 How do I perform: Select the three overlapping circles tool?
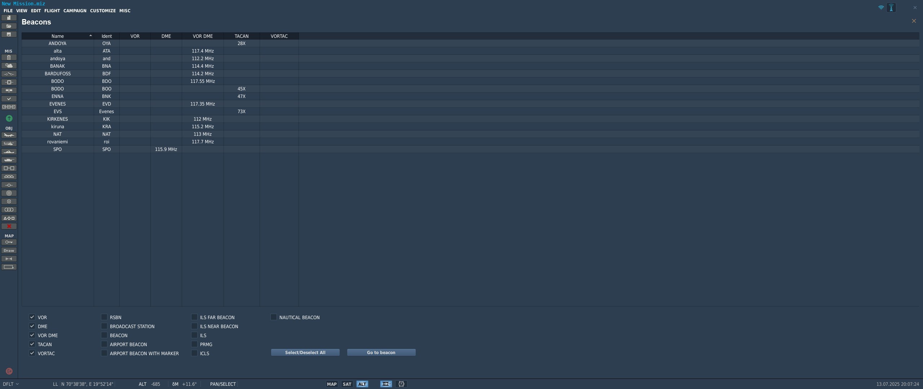tap(9, 210)
